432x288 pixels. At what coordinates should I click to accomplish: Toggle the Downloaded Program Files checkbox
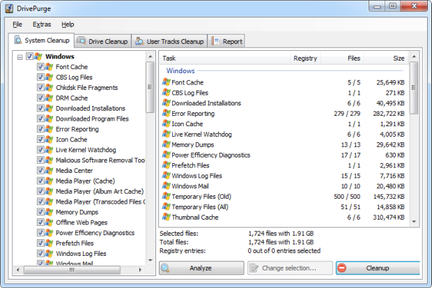click(40, 119)
